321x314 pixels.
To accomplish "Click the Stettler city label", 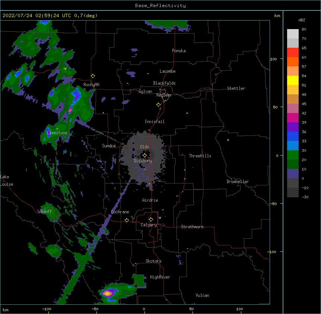I will click(x=236, y=88).
